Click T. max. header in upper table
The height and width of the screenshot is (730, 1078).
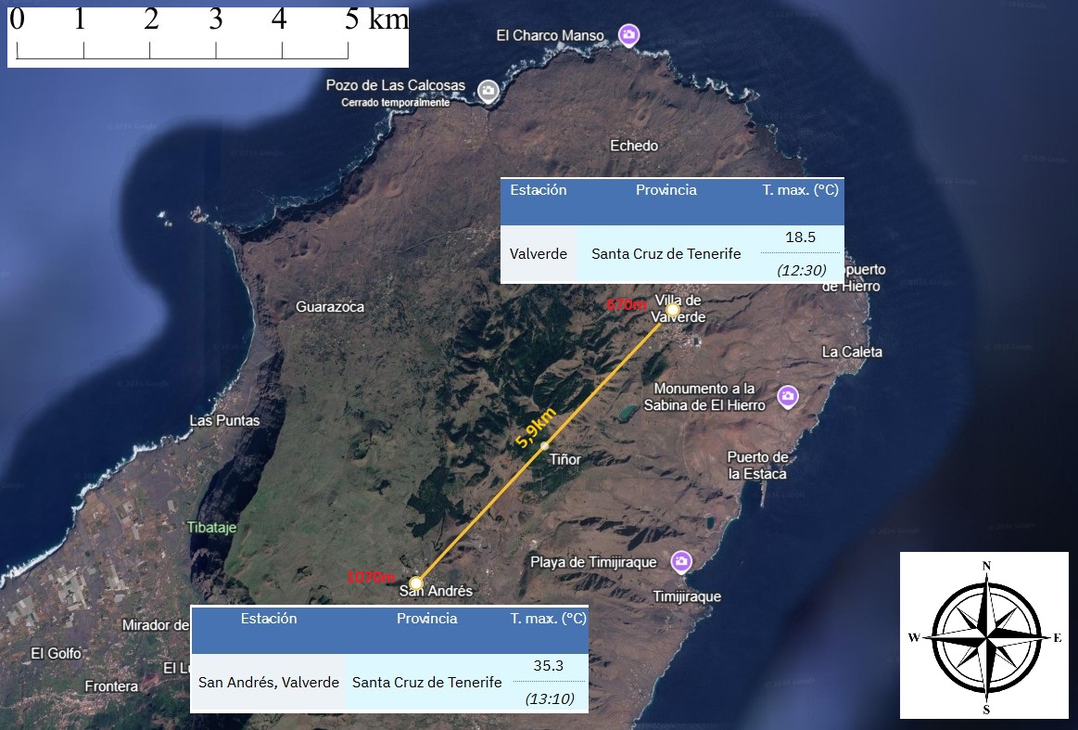[x=800, y=190]
